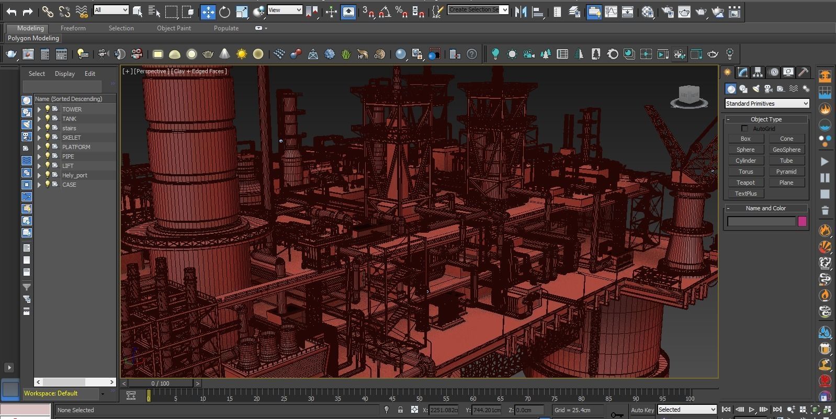
Task: Open the Edit menu in Scene Explorer
Action: pos(90,74)
